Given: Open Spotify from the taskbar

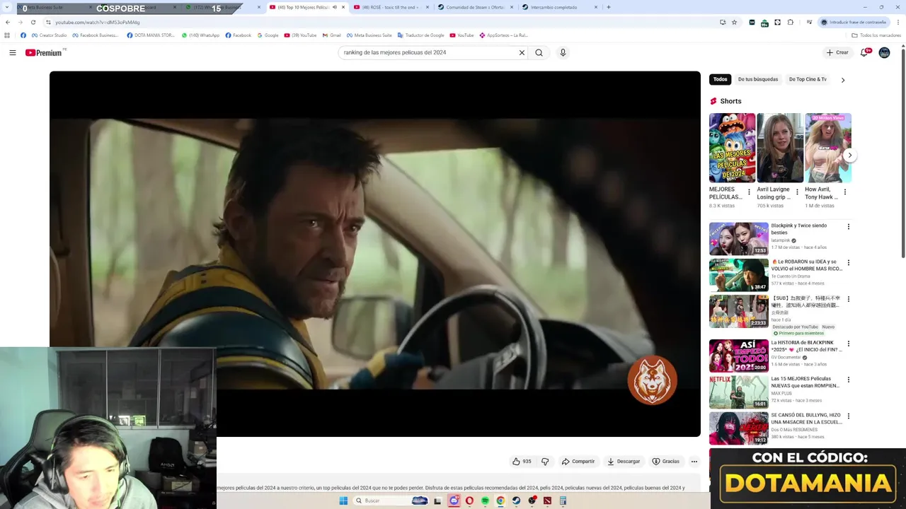Looking at the screenshot, I should (485, 501).
